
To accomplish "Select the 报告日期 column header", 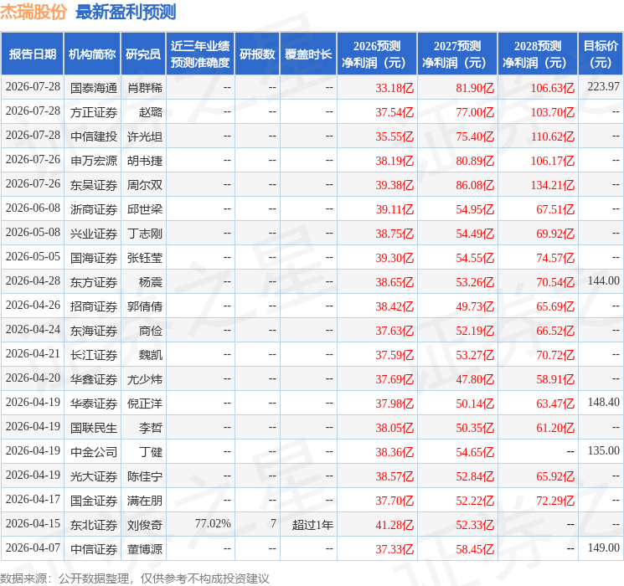I will (x=32, y=54).
